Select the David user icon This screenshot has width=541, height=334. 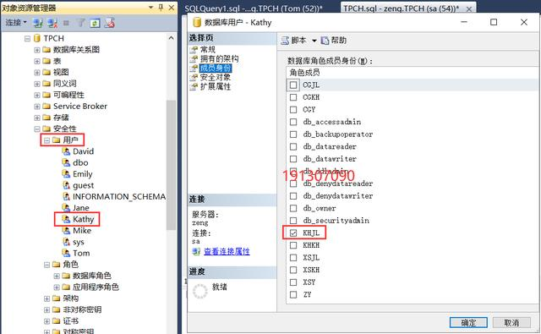click(x=66, y=151)
